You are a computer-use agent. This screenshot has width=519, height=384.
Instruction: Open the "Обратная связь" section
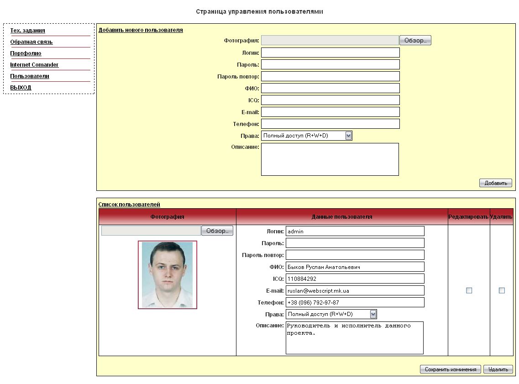click(29, 42)
